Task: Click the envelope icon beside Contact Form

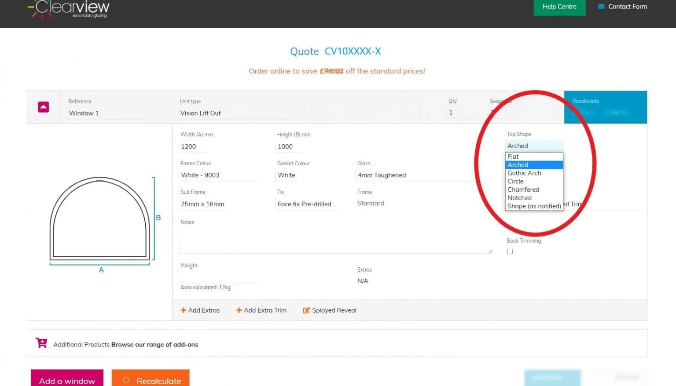Action: (x=601, y=7)
